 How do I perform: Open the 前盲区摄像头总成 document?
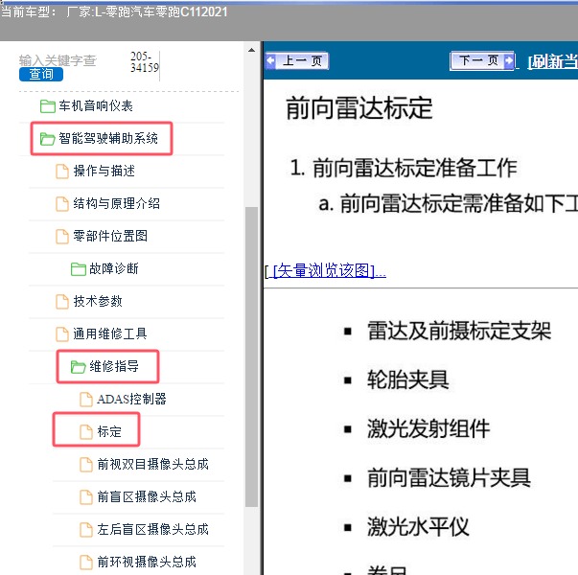(147, 496)
